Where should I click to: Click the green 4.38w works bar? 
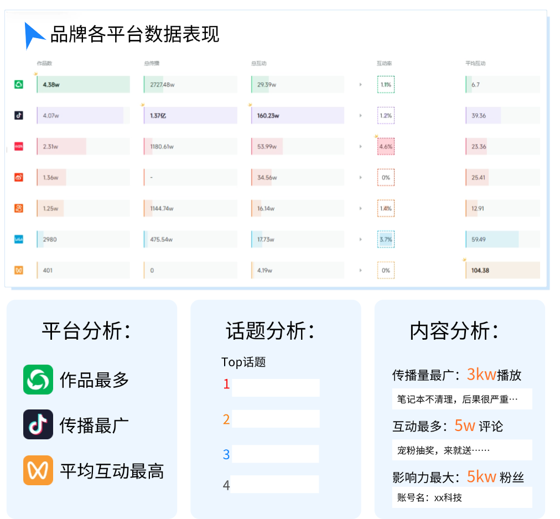click(83, 85)
